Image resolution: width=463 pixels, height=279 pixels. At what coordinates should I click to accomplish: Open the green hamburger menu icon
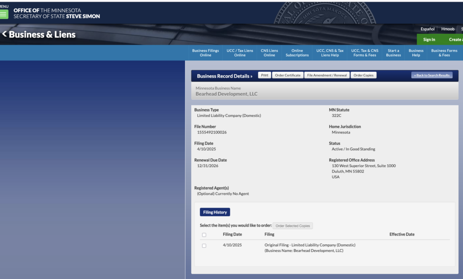[4, 14]
